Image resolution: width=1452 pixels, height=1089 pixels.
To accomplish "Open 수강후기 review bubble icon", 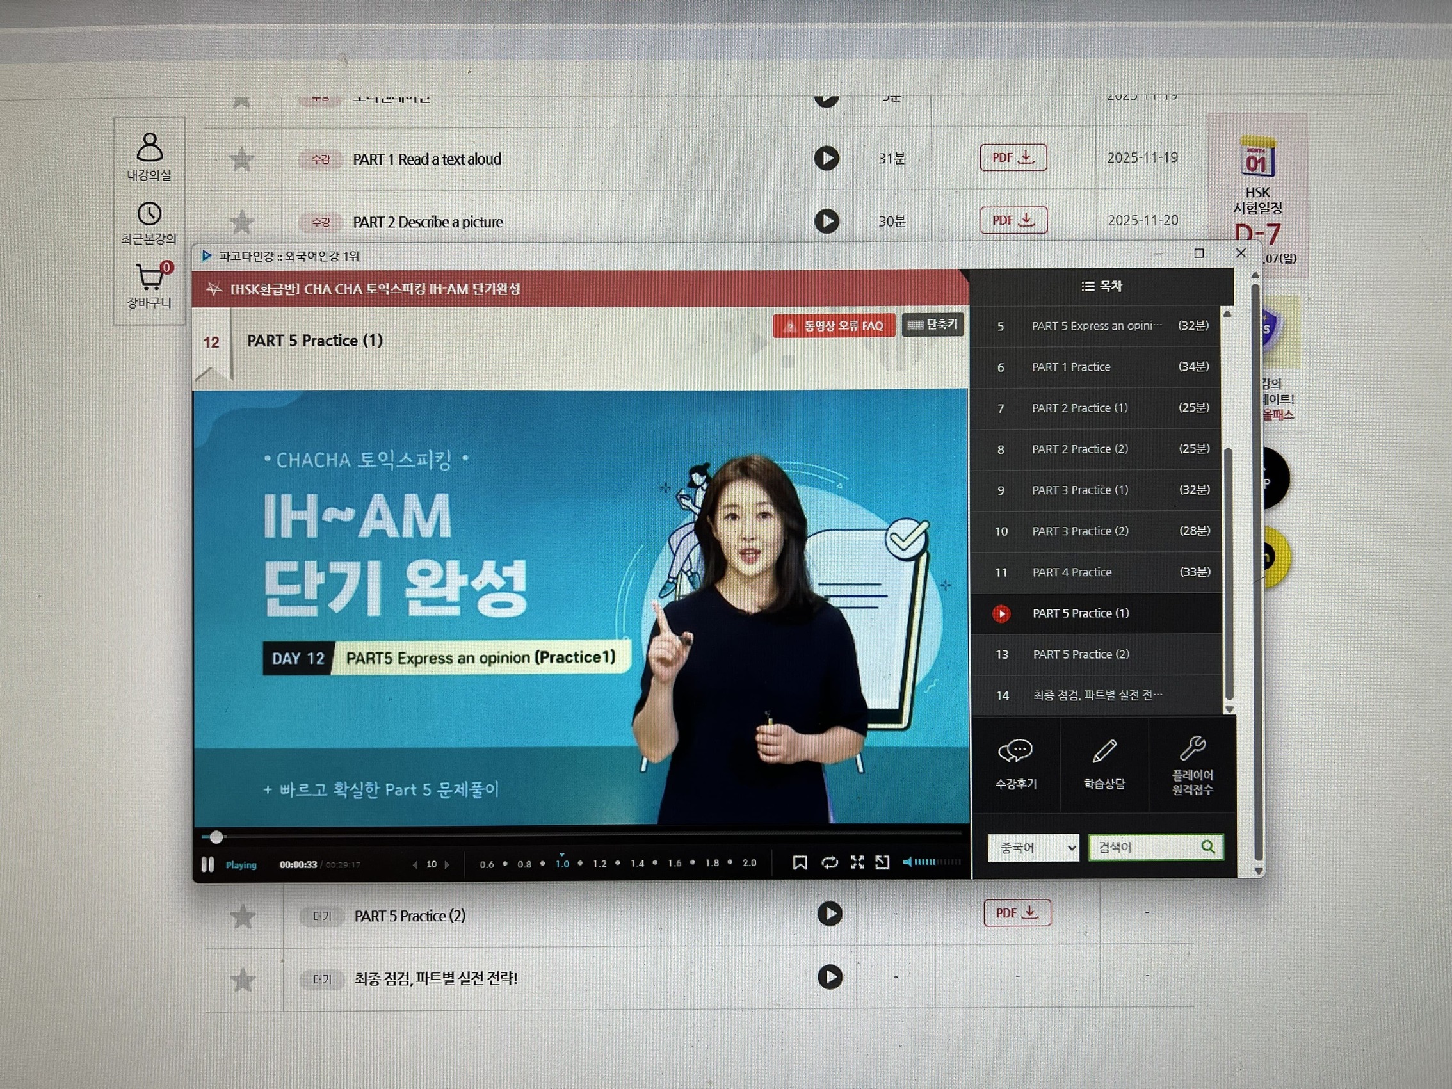I will (1015, 752).
